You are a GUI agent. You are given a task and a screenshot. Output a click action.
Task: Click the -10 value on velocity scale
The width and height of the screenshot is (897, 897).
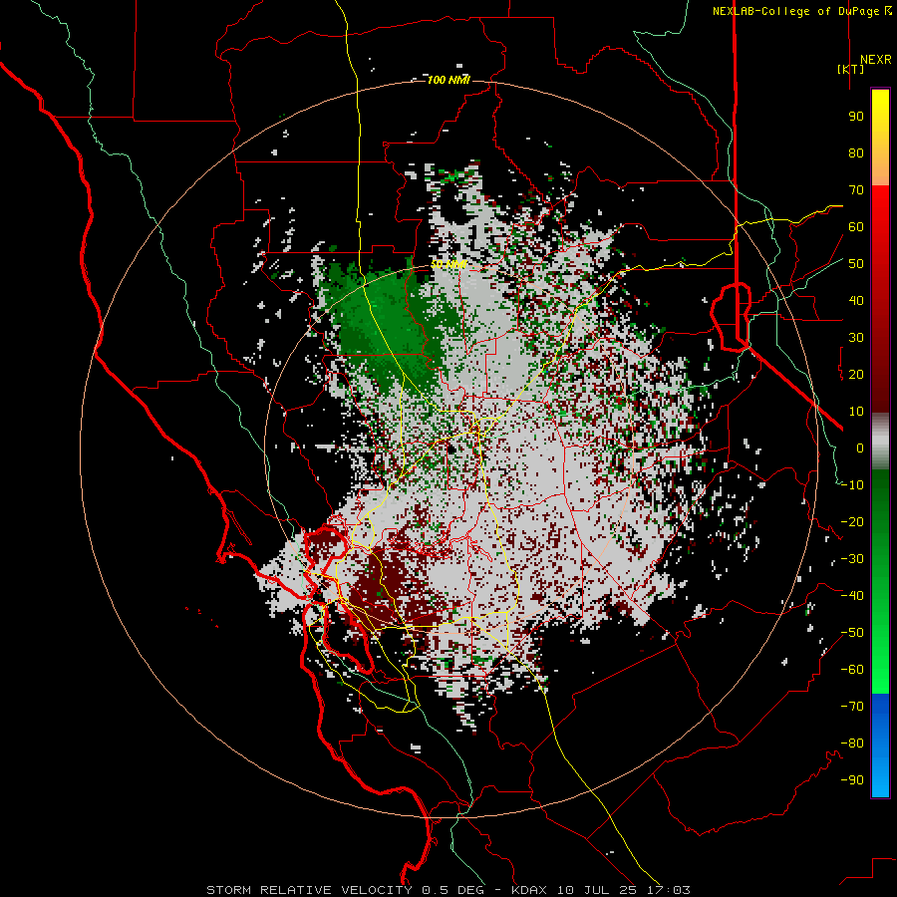click(x=852, y=485)
